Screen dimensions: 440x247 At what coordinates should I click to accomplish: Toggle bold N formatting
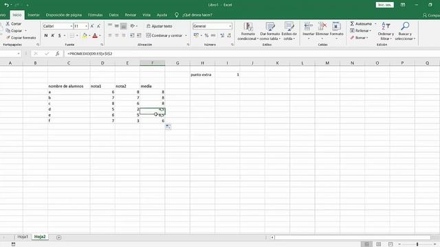[x=46, y=36]
